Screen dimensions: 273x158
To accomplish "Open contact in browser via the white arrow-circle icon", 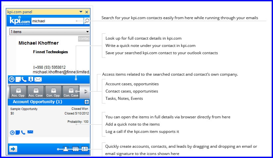I will (x=12, y=79).
